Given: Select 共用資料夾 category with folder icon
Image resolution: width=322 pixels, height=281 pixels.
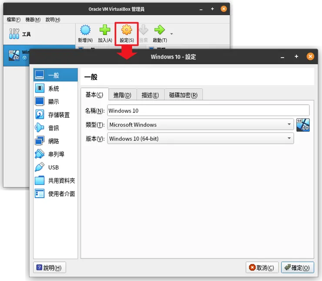Looking at the screenshot, I should click(x=56, y=181).
